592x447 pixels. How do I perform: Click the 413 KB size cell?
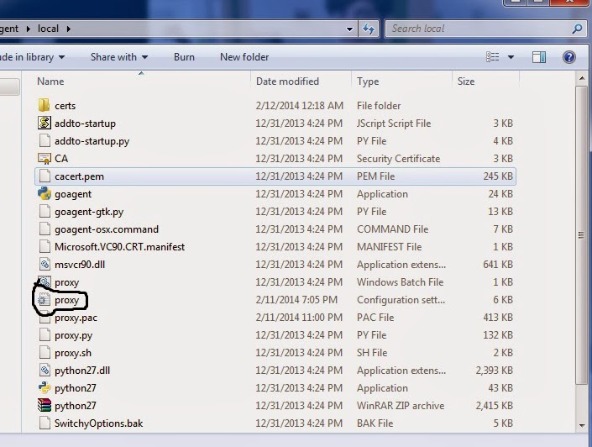click(498, 318)
